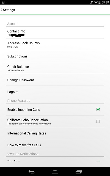Tap the picture notification icon in status bar
Image resolution: width=110 pixels, height=176 pixels.
(x=3, y=2)
